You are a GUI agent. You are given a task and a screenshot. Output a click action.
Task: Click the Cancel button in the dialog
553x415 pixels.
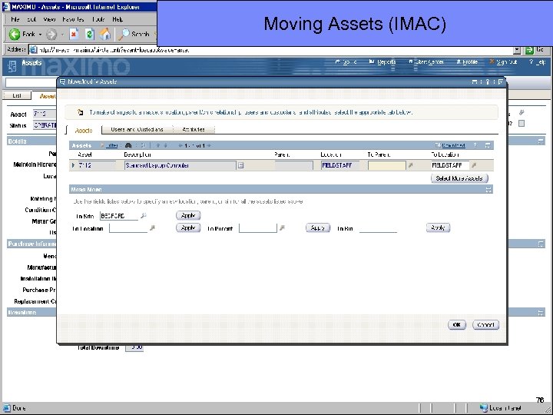[485, 324]
